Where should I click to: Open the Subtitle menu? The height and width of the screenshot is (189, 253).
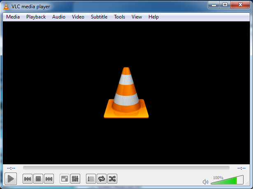point(99,17)
